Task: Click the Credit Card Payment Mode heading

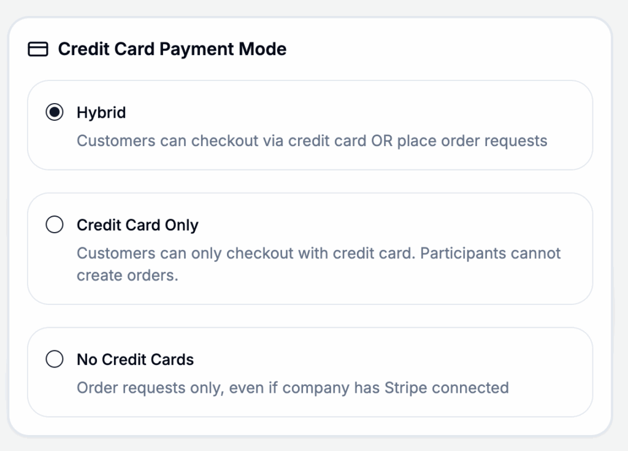Action: click(172, 49)
